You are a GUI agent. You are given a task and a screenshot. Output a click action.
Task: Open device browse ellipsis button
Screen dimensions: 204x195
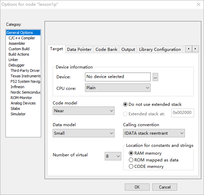pyautogui.click(x=155, y=77)
